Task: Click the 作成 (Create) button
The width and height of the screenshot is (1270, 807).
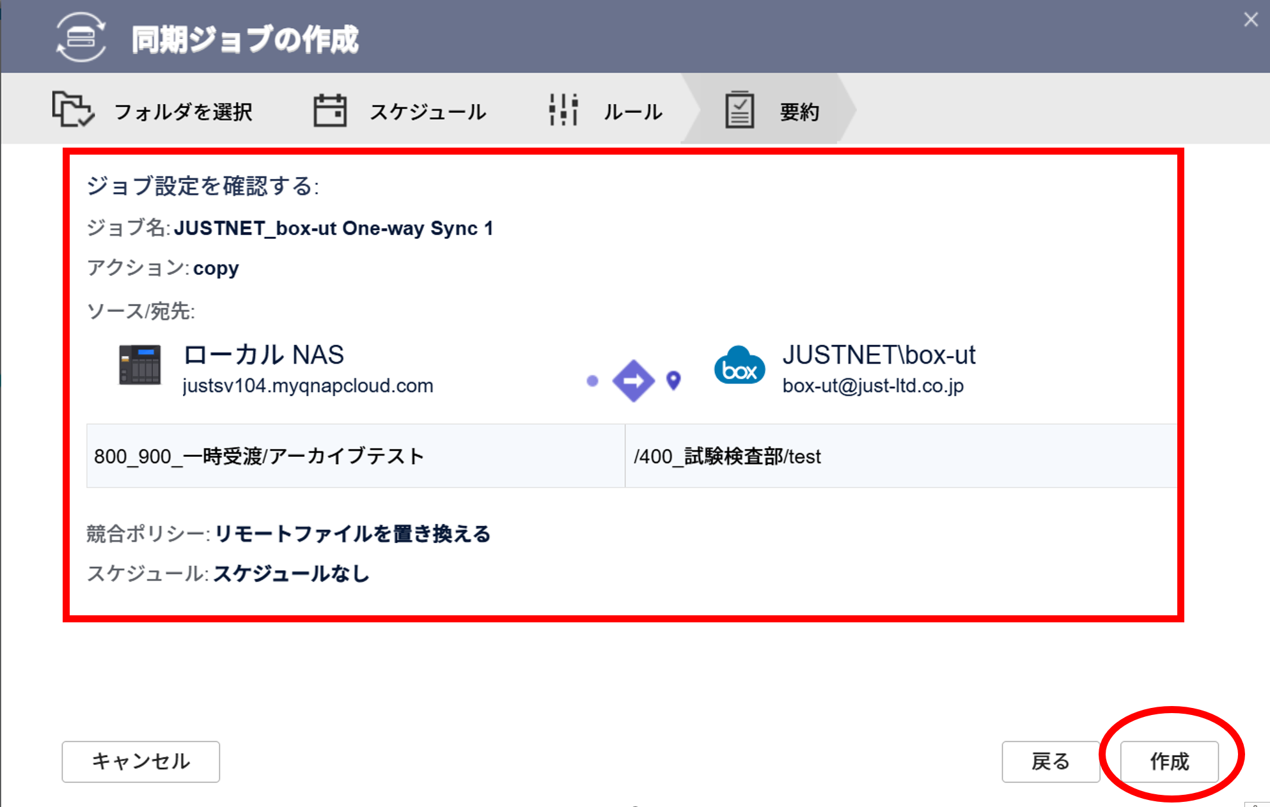Action: point(1170,761)
